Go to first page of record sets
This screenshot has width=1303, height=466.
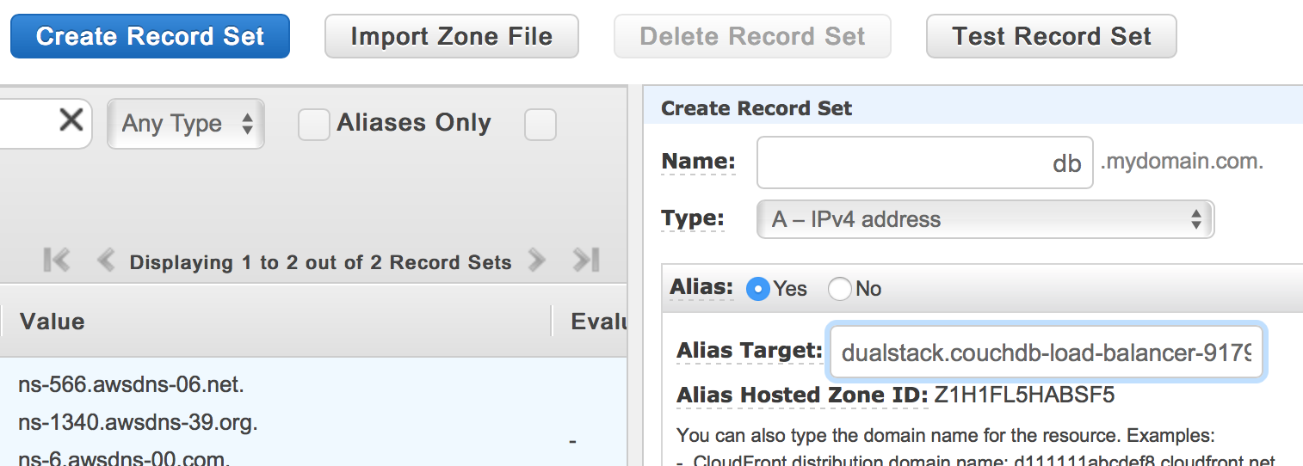57,261
